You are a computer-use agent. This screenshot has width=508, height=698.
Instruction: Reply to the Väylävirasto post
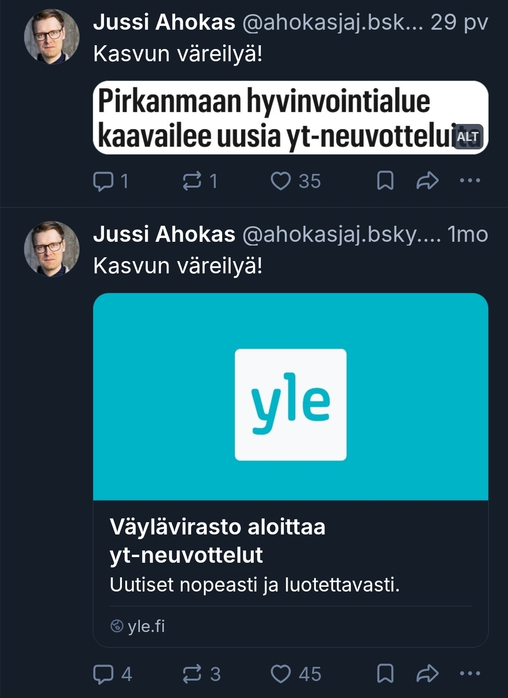tap(103, 674)
